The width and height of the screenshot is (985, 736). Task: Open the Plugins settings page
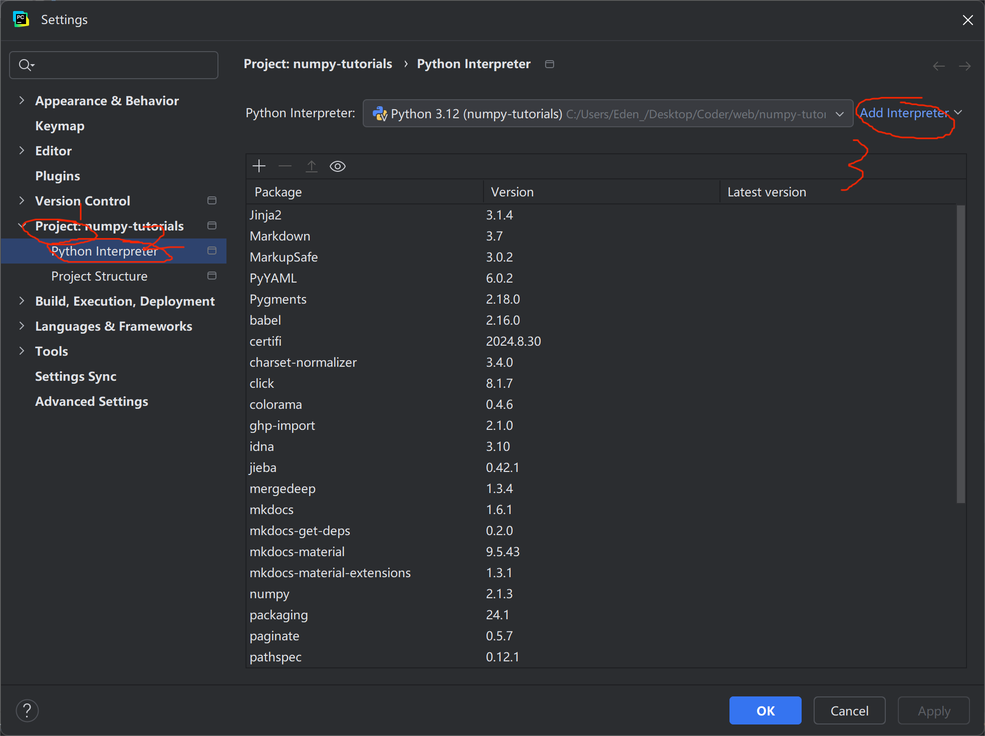[58, 176]
